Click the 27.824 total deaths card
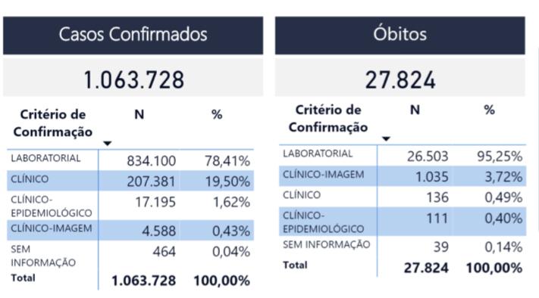Image resolution: width=539 pixels, height=298 pixels. 400,77
